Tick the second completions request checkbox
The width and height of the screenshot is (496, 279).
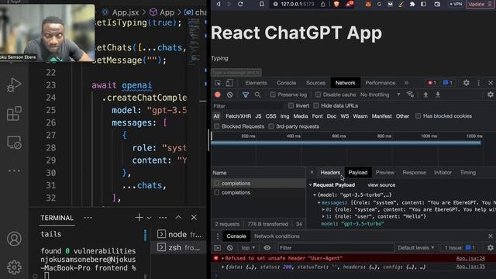coord(217,192)
